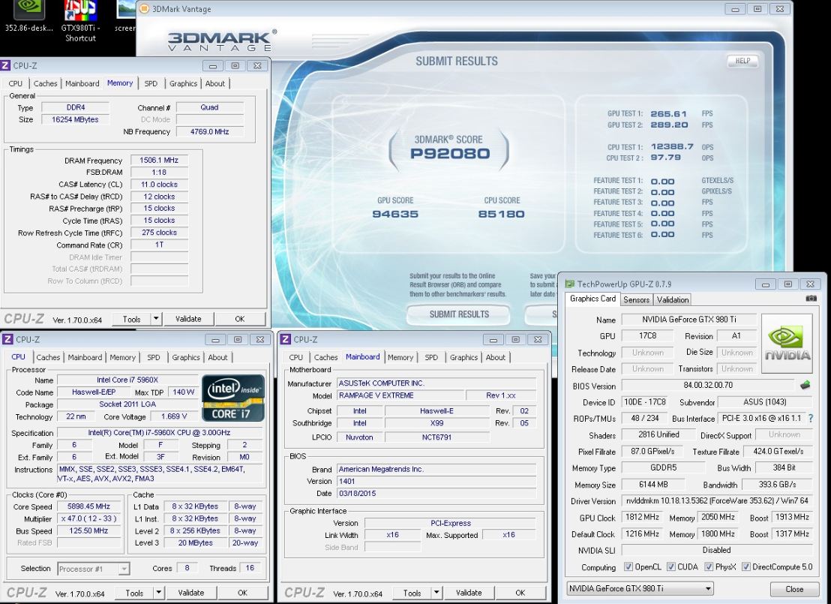Screen dimensions: 831x604
Task: Toggle the DirectCompute 5.0 checkbox
Action: (x=746, y=567)
